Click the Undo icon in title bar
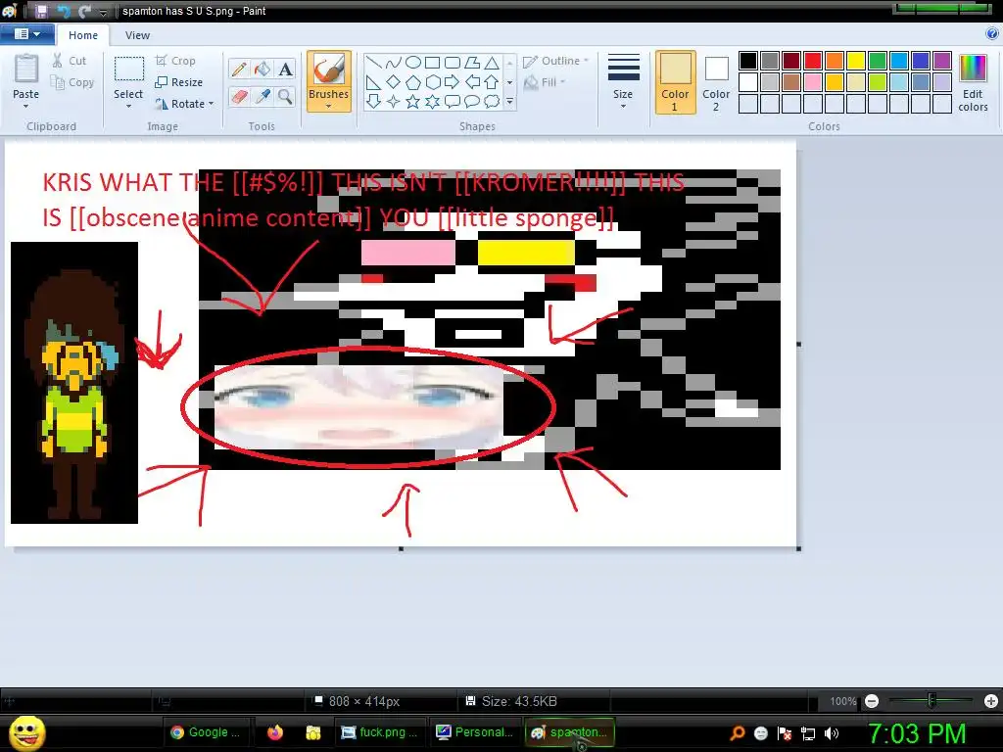1003x752 pixels. pyautogui.click(x=64, y=11)
